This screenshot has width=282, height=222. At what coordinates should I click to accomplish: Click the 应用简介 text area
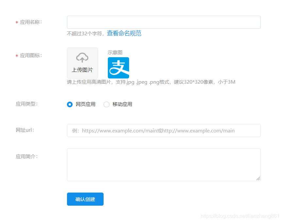tap(164, 165)
